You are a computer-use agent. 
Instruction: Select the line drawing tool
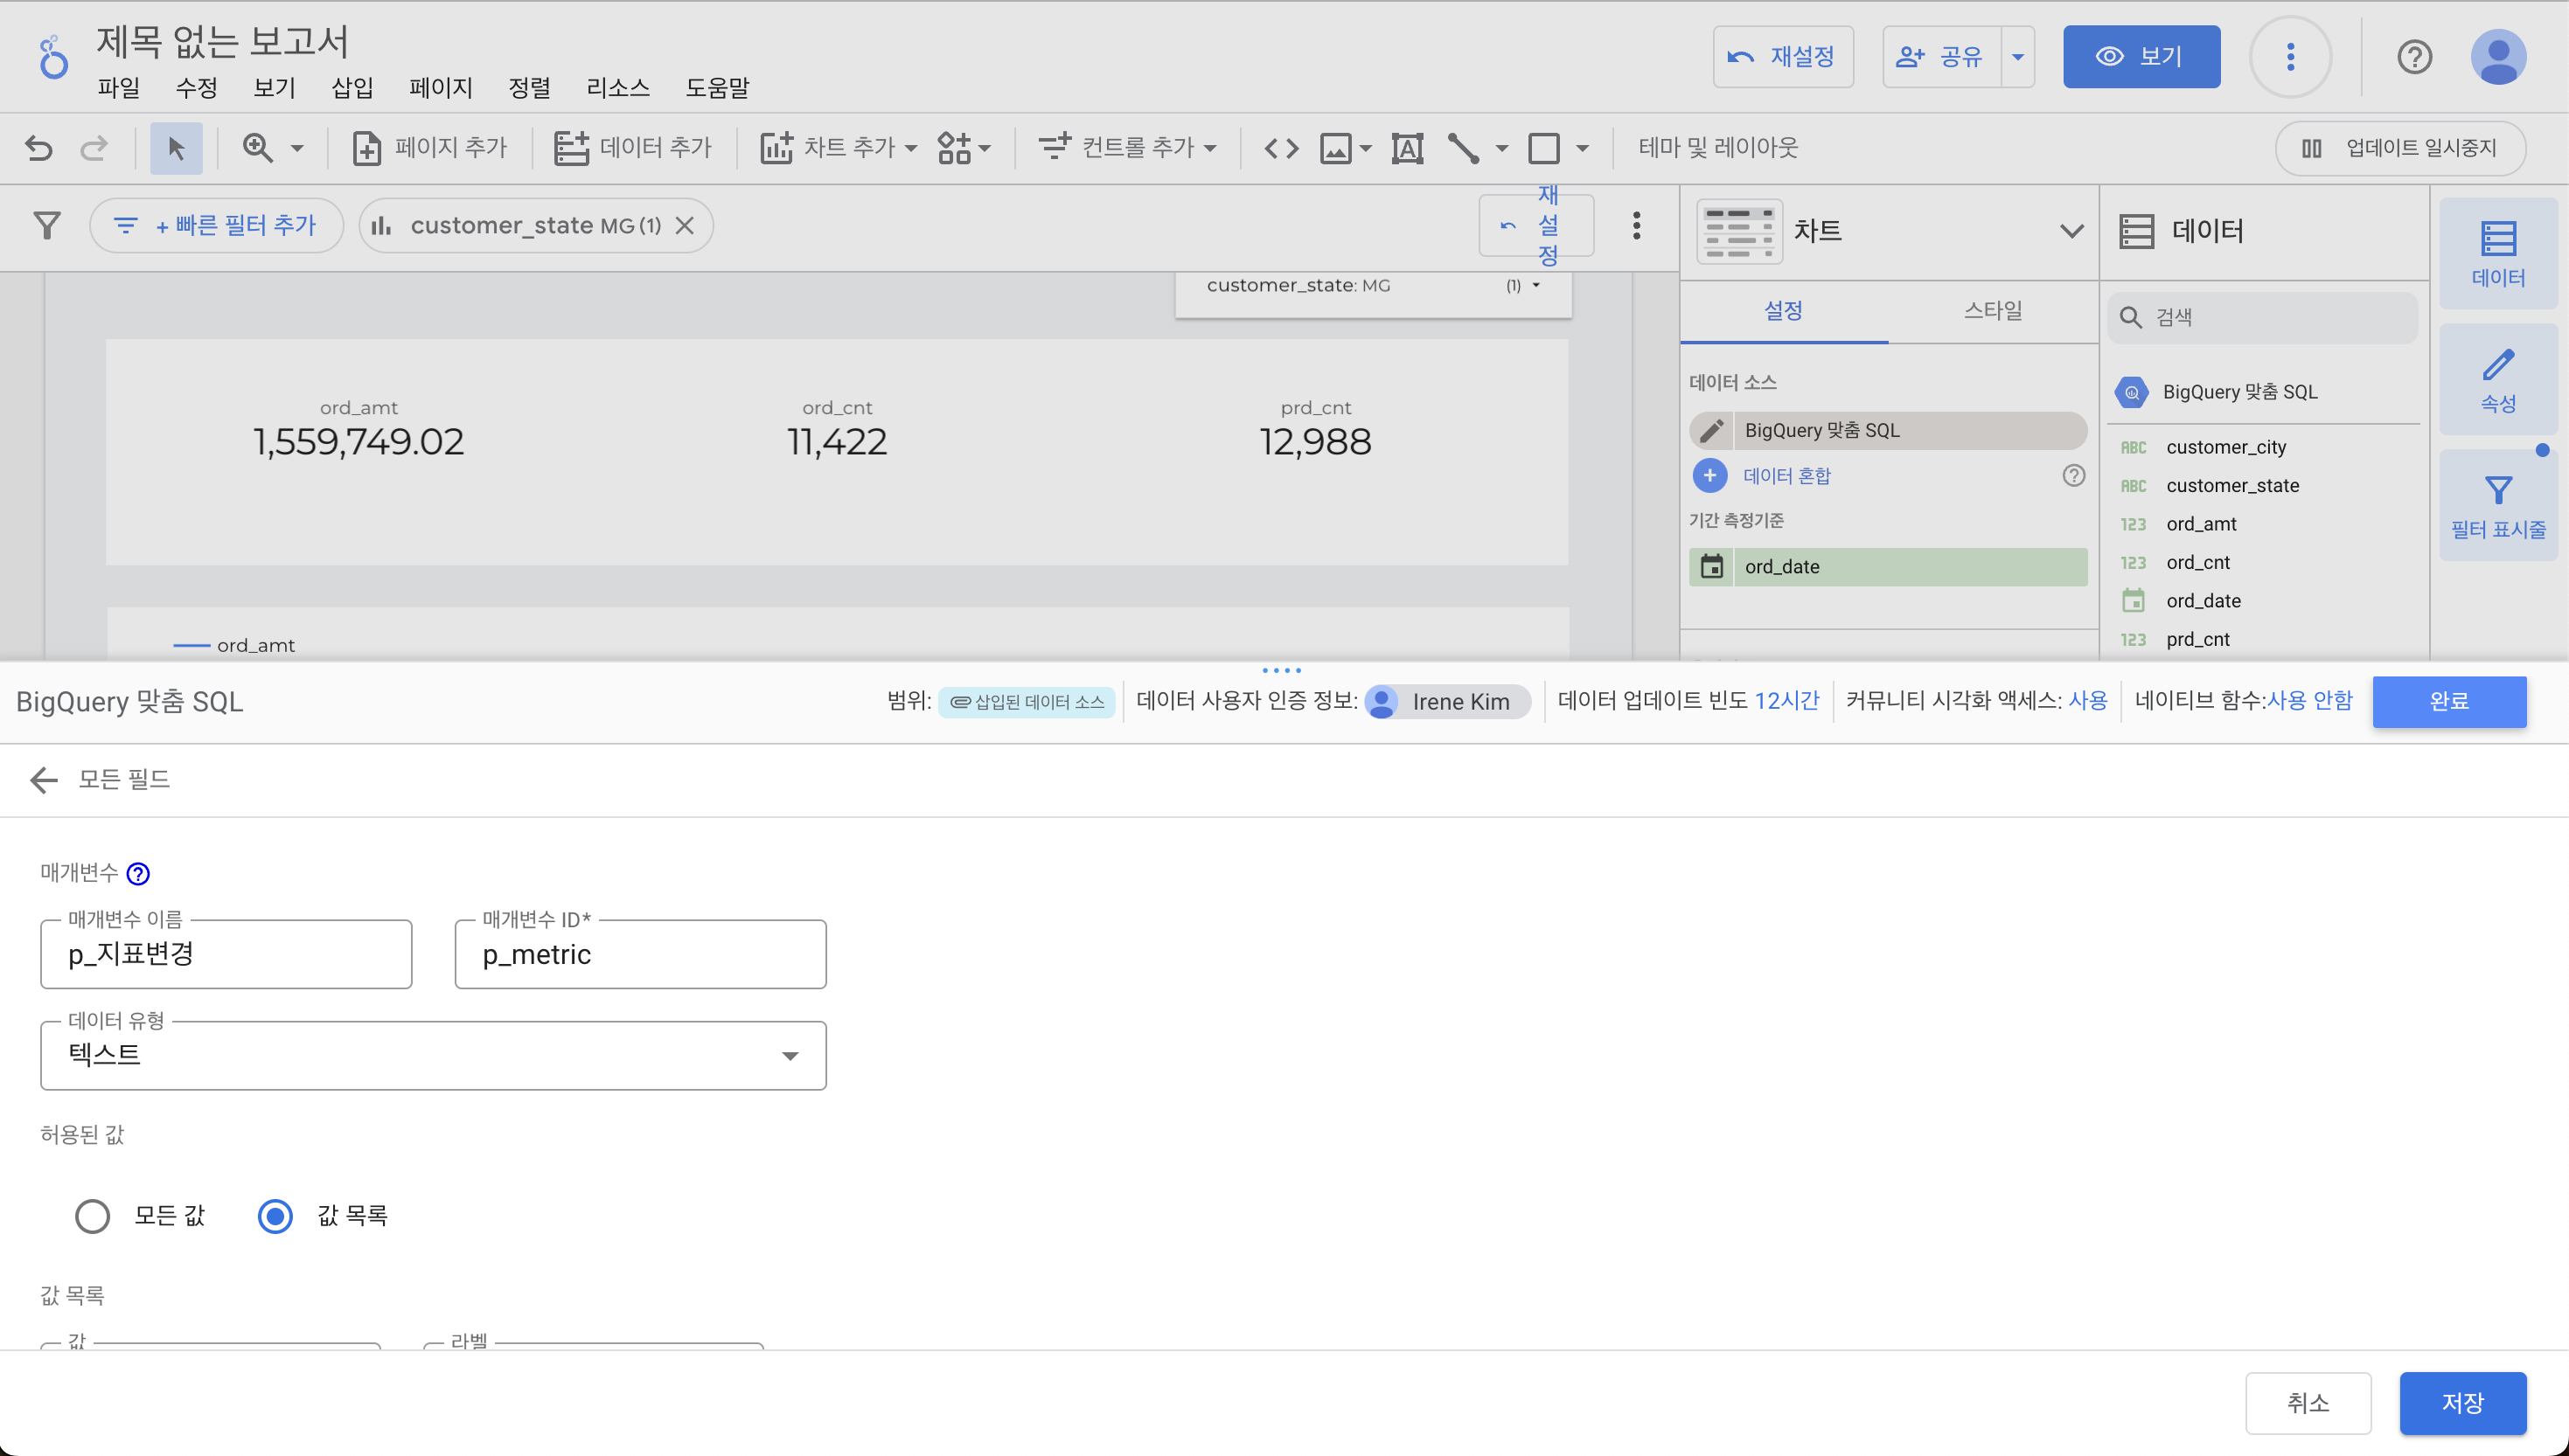(1463, 148)
